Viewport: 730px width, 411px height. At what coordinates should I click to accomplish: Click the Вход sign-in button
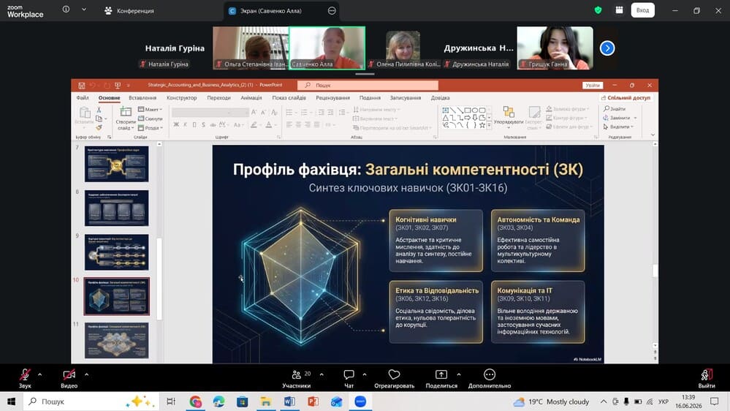point(642,10)
